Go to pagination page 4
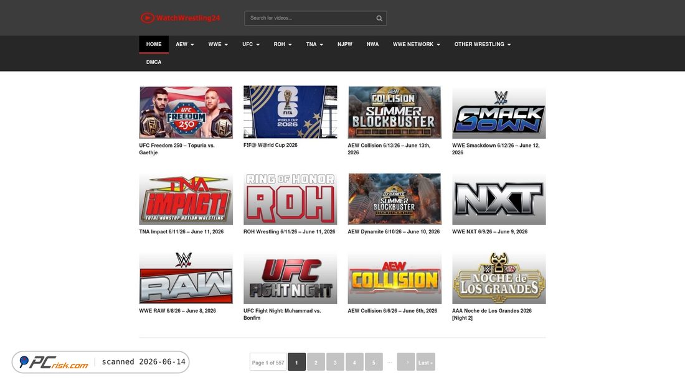Viewport: 685px width, 385px height. point(354,363)
